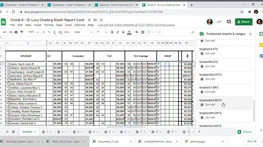
Task: Close Protected sheets & ranges panel
Action: click(250, 34)
